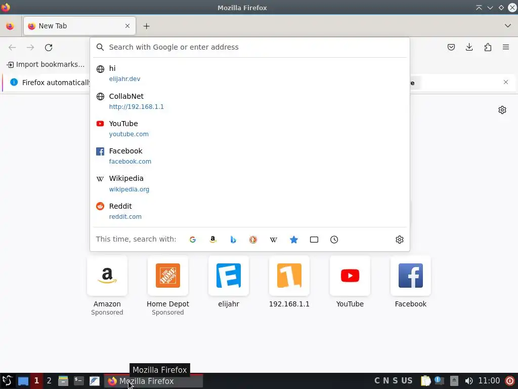This screenshot has height=389, width=518.
Task: Choose the Wikipedia wikipedia.org suggestion
Action: click(x=250, y=183)
